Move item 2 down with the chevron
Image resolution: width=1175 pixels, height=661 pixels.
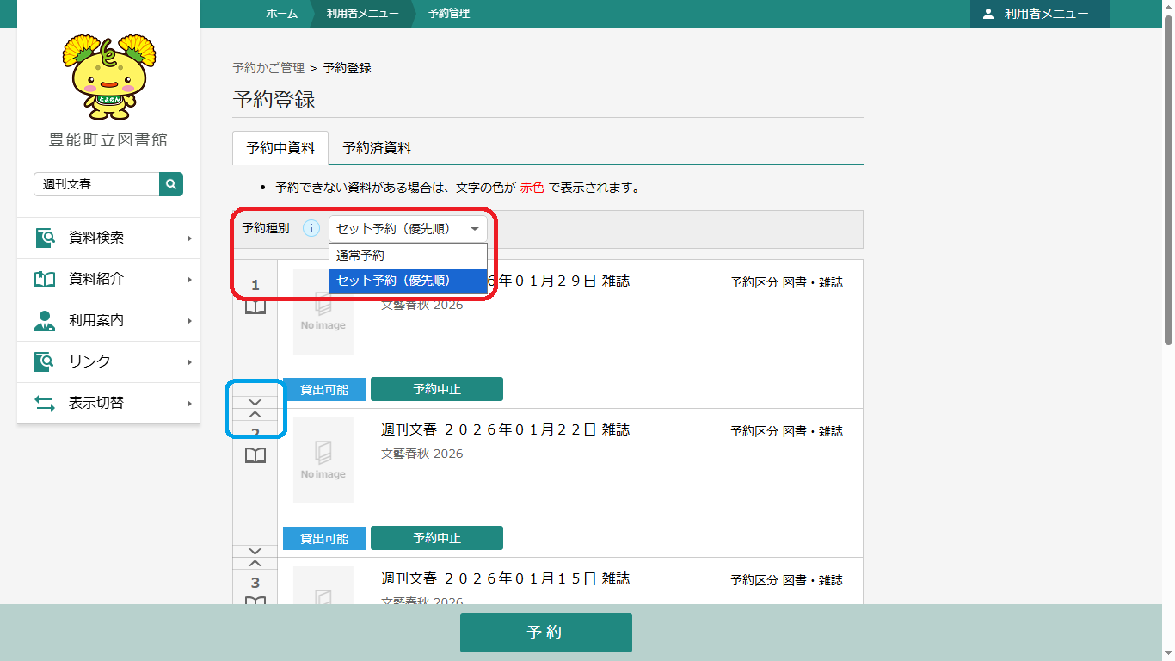[255, 551]
